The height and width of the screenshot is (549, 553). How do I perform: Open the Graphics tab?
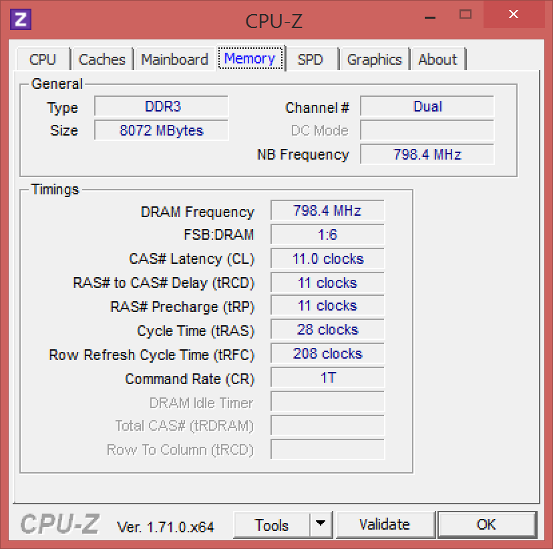pyautogui.click(x=375, y=59)
